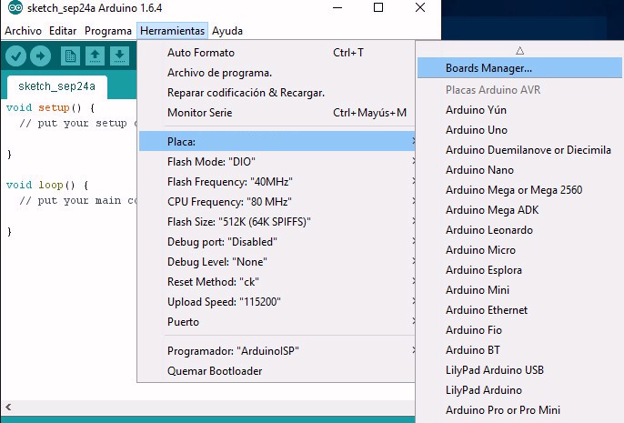Pick Arduino Mega or Mega 2560 board
This screenshot has height=423, width=624.
(513, 190)
